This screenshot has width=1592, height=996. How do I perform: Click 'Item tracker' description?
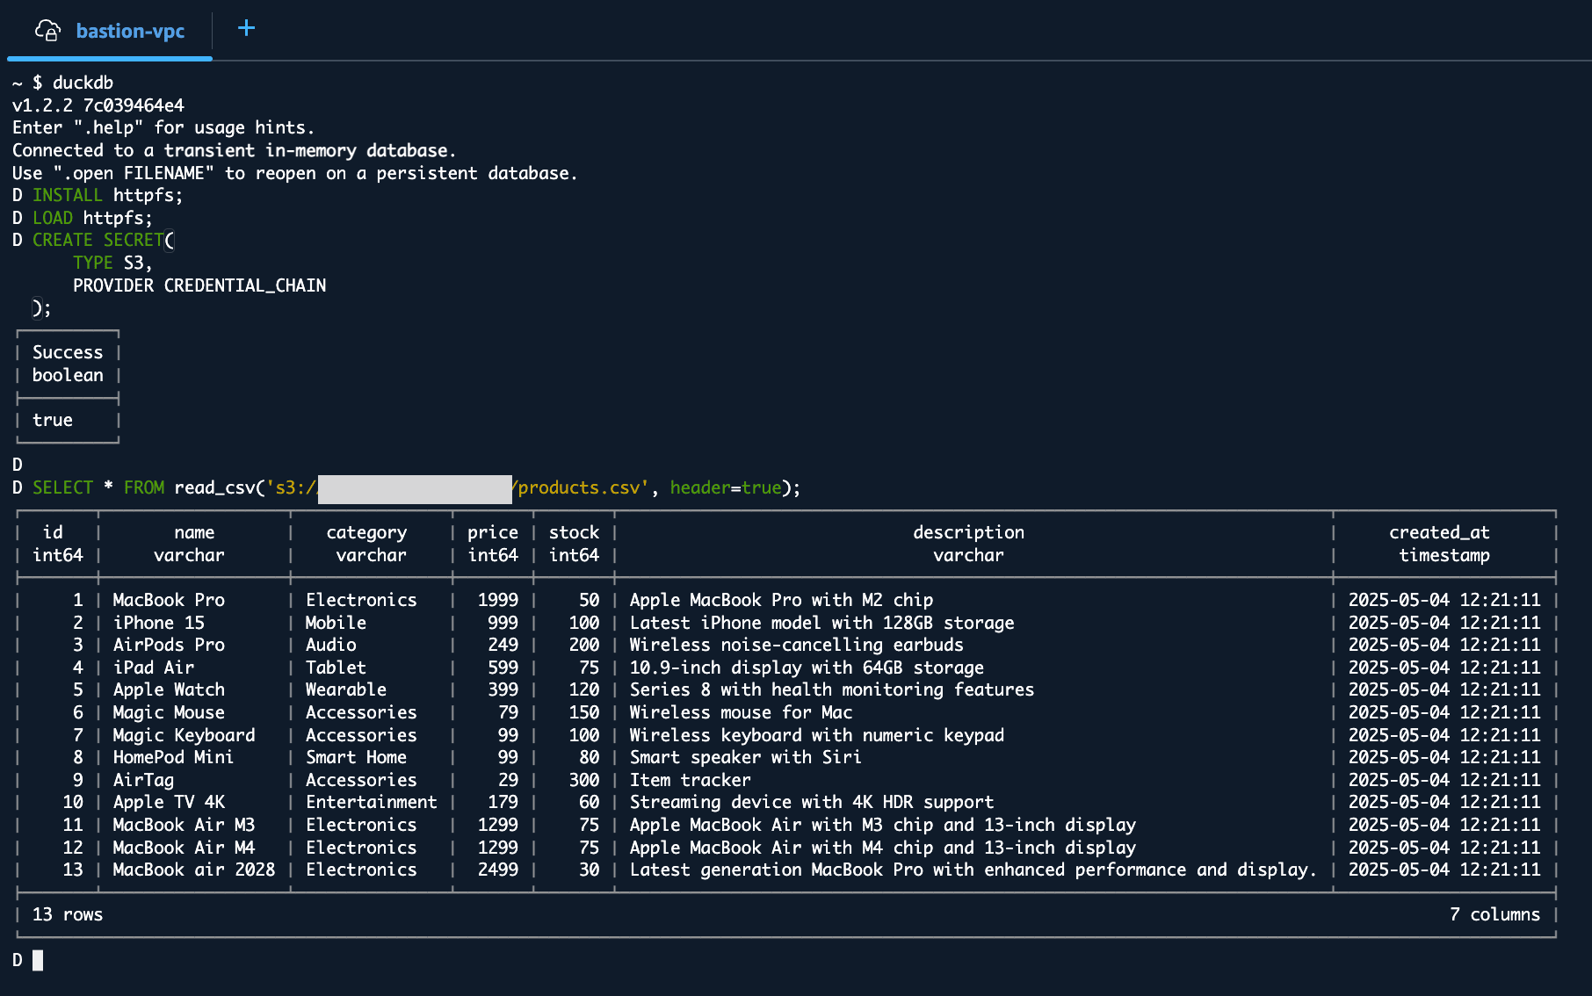point(691,780)
